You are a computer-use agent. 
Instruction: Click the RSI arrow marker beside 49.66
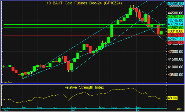tap(165, 98)
